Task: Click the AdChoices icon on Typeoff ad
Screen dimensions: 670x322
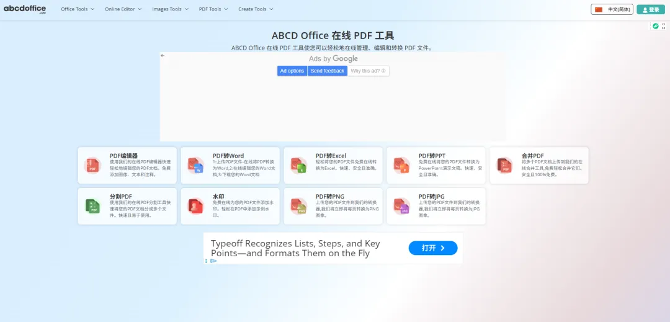Action: (x=213, y=261)
